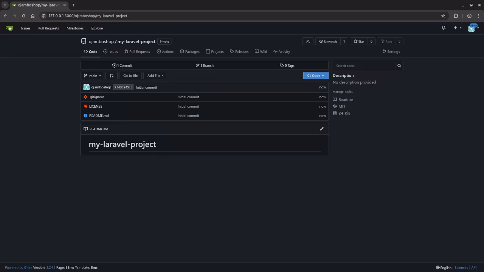Open a new browser tab
This screenshot has height=272, width=484.
(x=73, y=5)
